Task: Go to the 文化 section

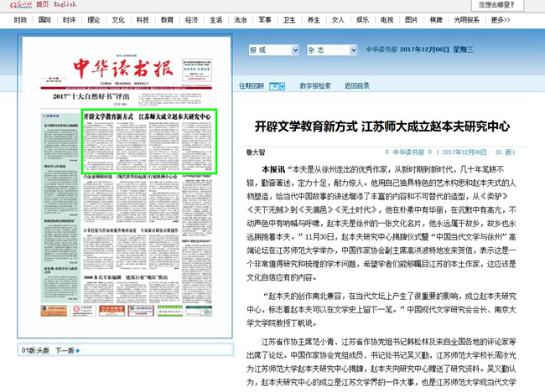Action: coord(118,19)
